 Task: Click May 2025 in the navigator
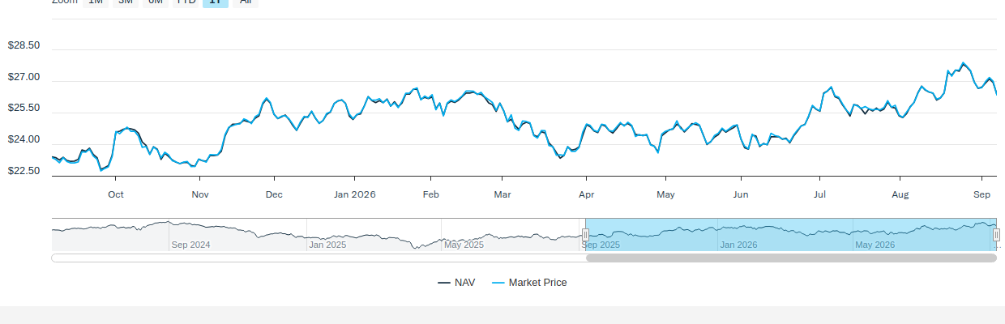coord(464,245)
